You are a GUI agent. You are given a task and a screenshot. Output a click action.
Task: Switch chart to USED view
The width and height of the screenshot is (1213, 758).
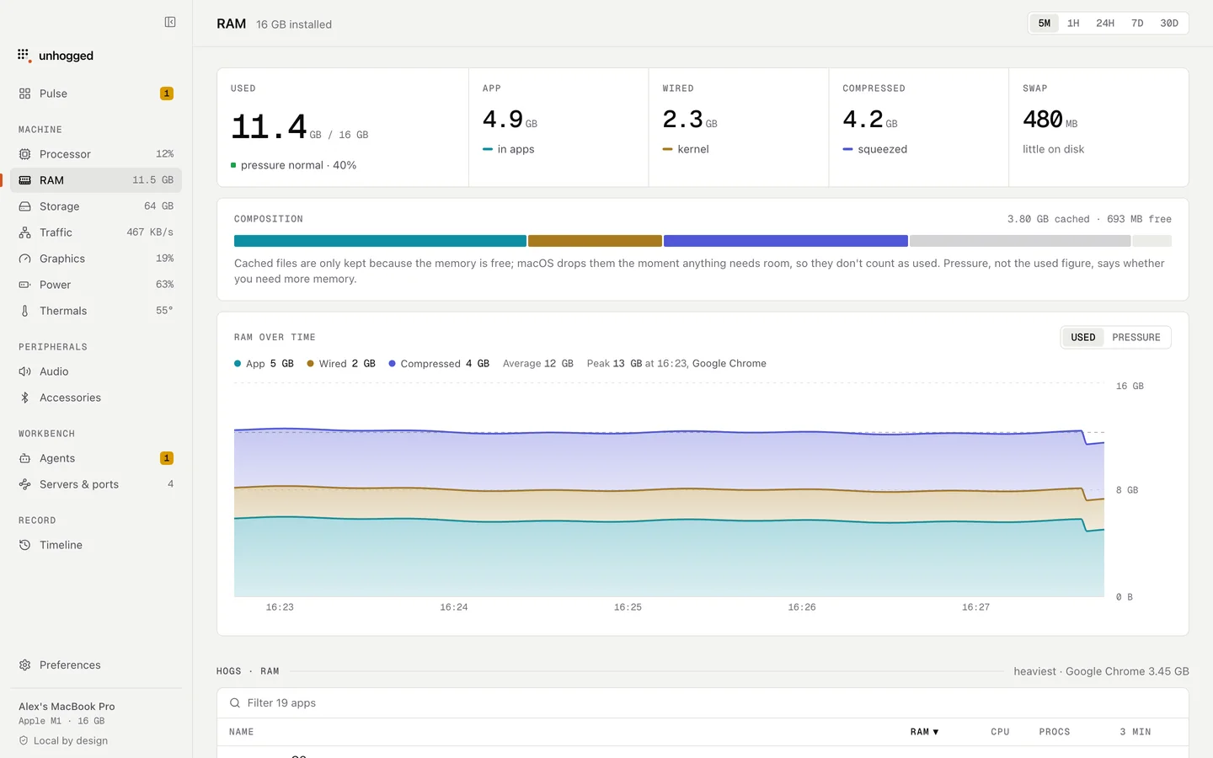coord(1083,337)
